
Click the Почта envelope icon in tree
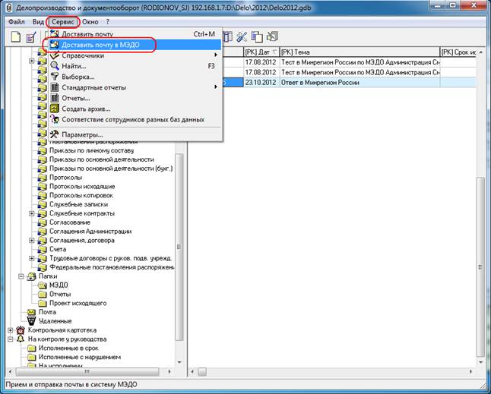[x=31, y=312]
